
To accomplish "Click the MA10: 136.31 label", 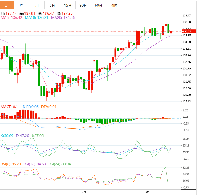I will click(36, 18).
